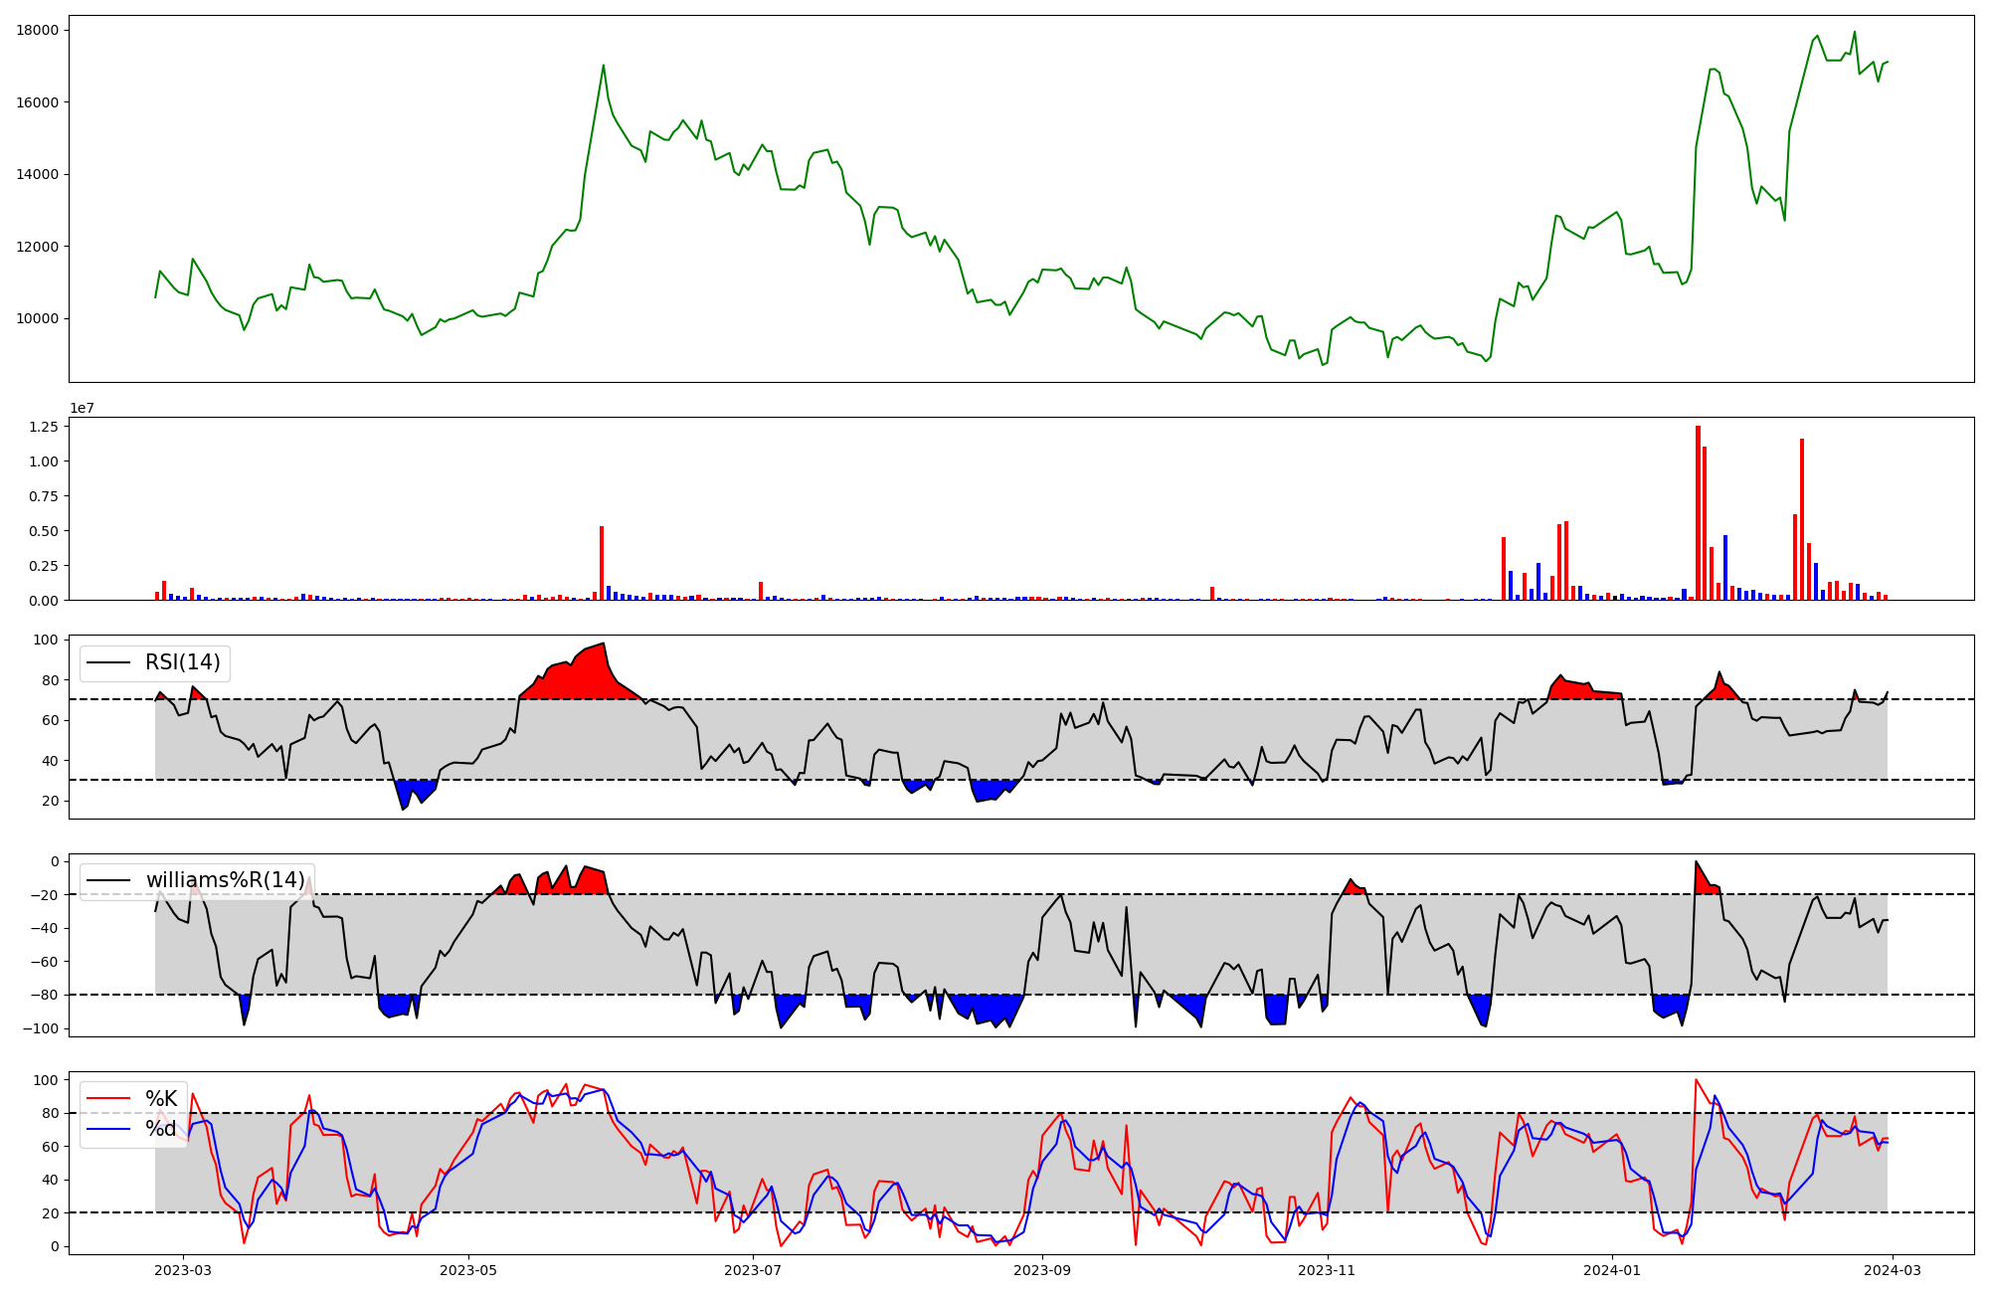Viewport: 1989px width, 1293px height.
Task: Click the %d legend text
Action: (161, 1129)
